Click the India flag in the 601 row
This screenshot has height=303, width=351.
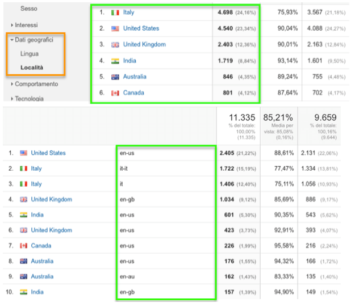pos(23,214)
